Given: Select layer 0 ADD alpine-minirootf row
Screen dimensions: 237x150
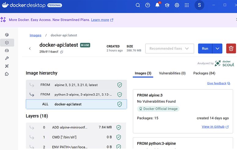Looking at the screenshot, I should pyautogui.click(x=76, y=127).
